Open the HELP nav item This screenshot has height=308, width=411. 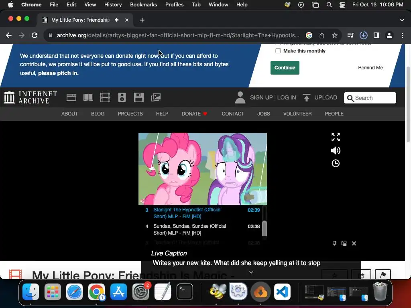point(162,113)
